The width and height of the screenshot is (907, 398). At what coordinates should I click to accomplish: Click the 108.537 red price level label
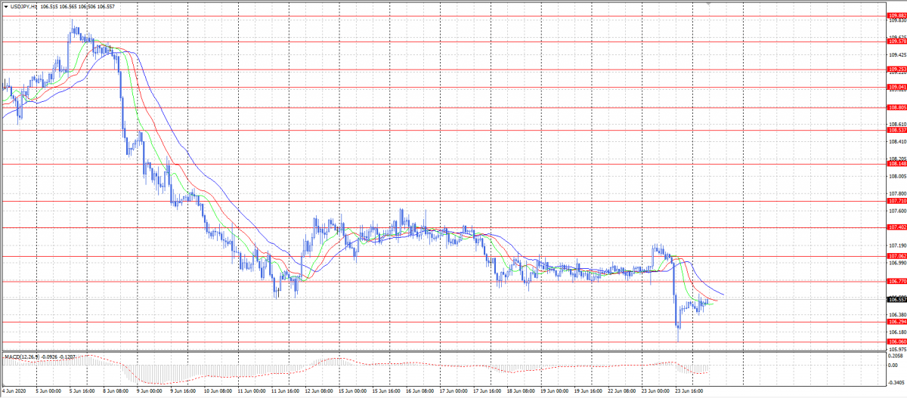coord(896,130)
